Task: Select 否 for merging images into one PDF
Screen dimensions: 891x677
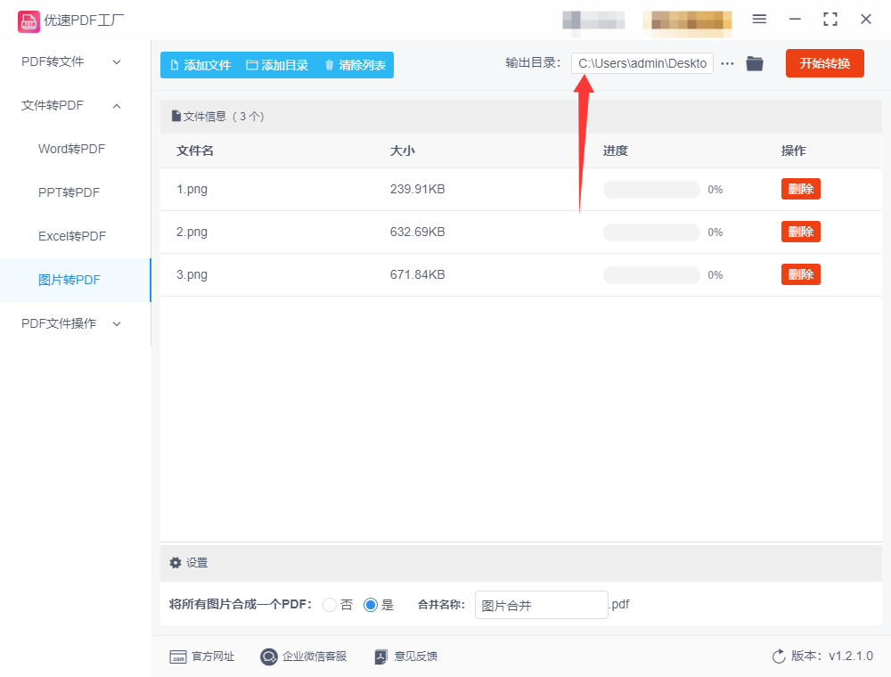Action: [x=330, y=605]
